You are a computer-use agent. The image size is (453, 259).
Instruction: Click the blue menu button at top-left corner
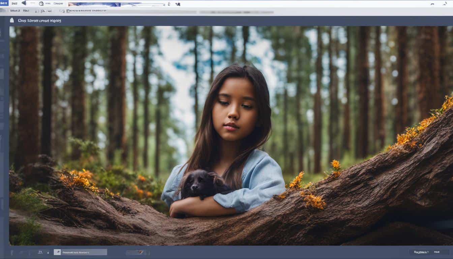coord(5,3)
